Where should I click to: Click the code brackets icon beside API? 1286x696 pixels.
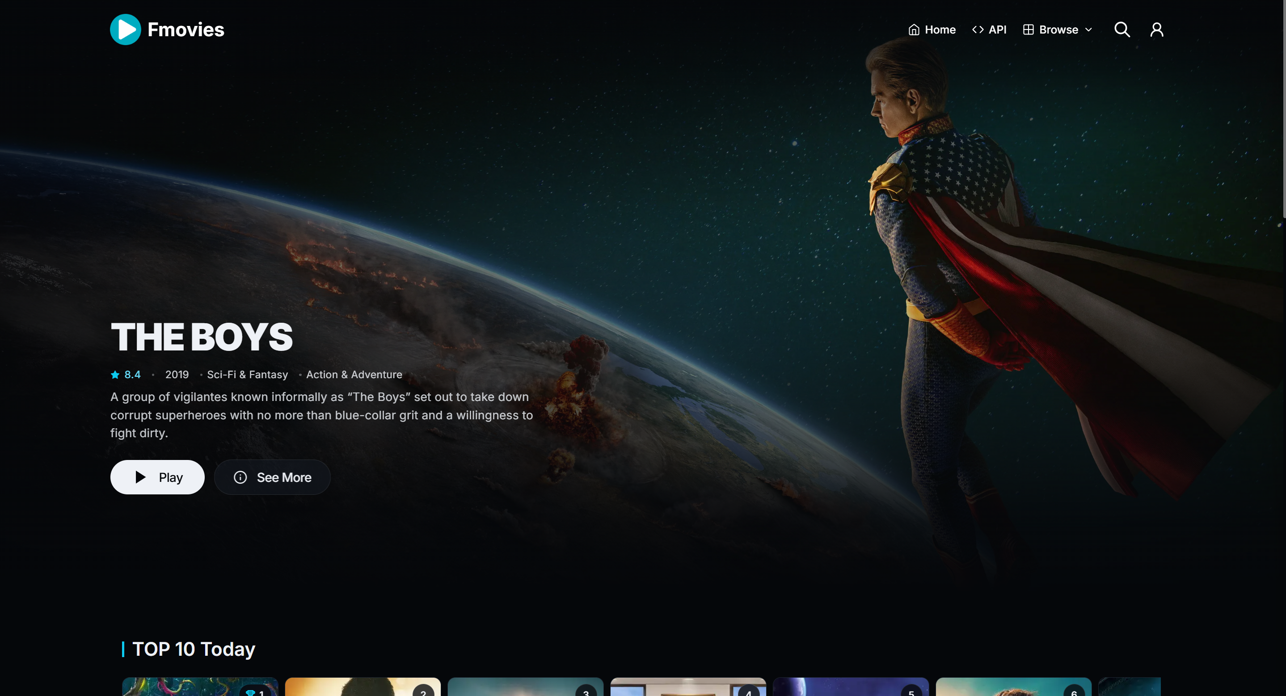point(978,30)
